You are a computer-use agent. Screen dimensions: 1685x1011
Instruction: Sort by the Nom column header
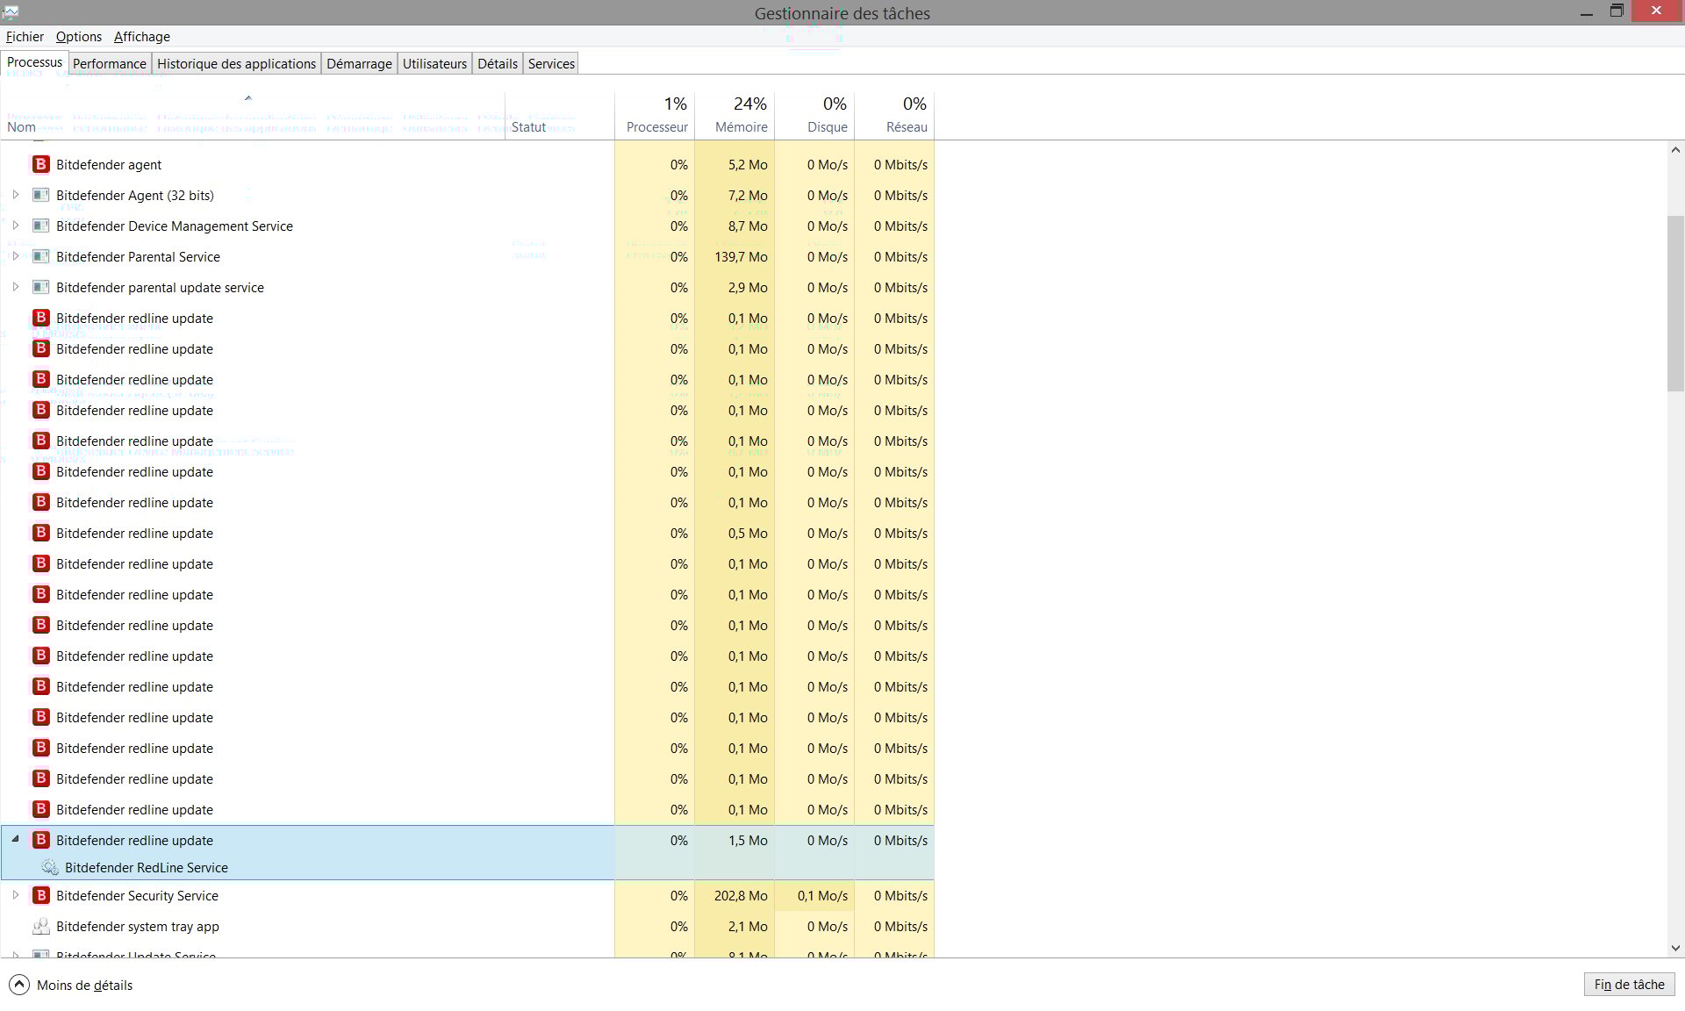click(253, 116)
